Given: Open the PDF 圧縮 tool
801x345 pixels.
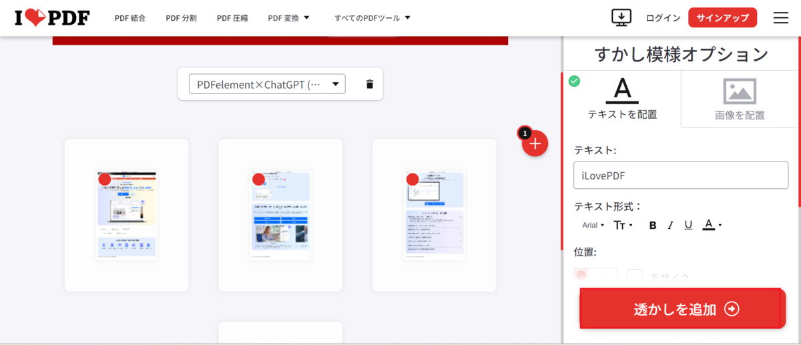Looking at the screenshot, I should 232,18.
